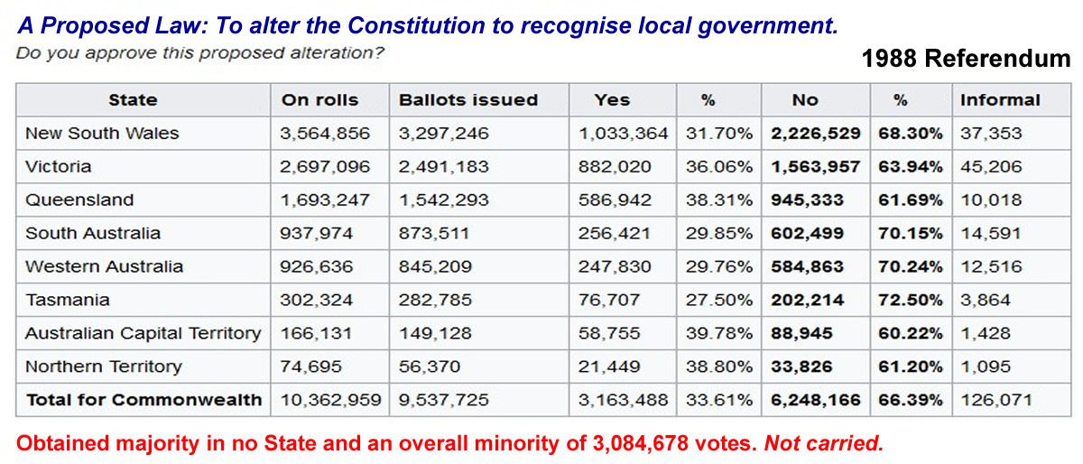Select the South Australia row label
Image resolution: width=1083 pixels, height=464 pixels.
[93, 233]
